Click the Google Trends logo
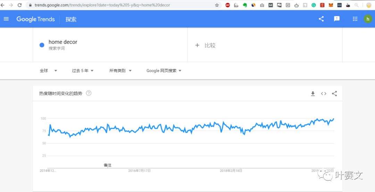Image resolution: width=375 pixels, height=192 pixels. pyautogui.click(x=36, y=19)
